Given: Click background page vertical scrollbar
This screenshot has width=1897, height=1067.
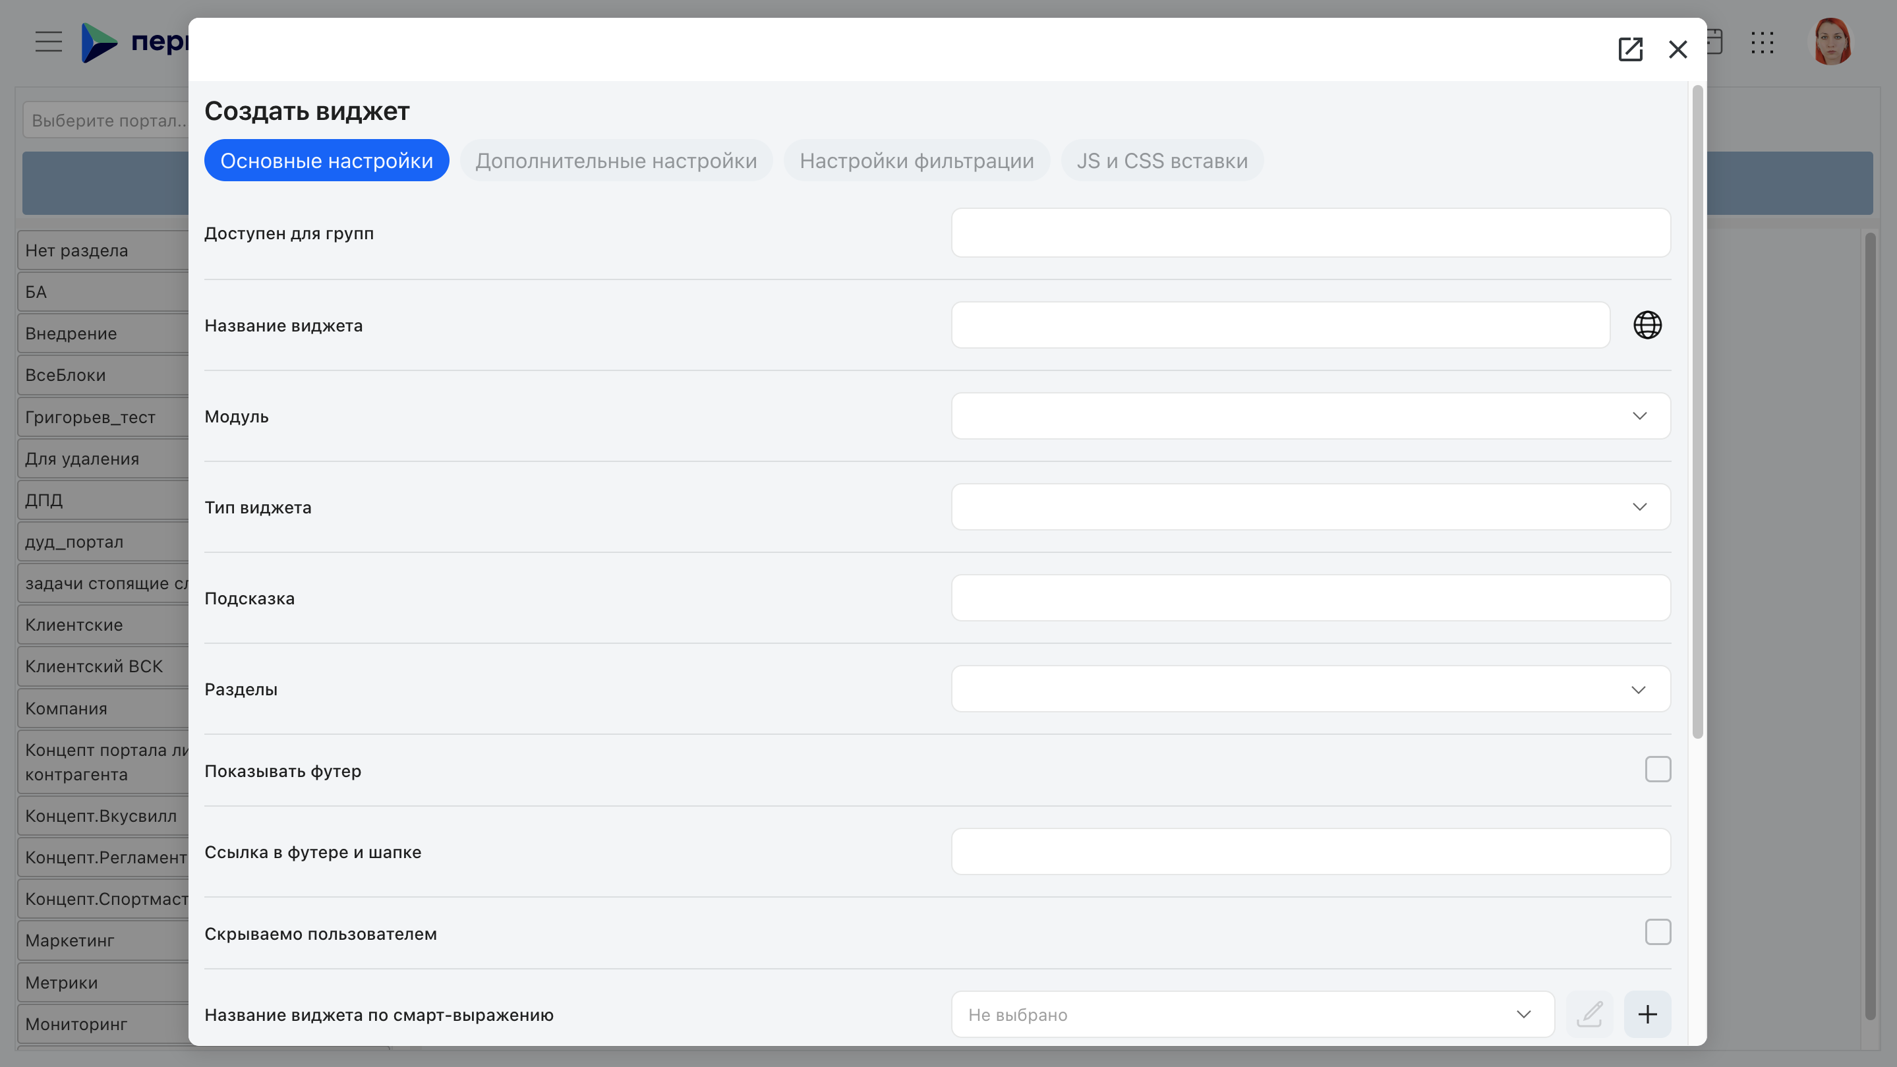Looking at the screenshot, I should (1870, 626).
